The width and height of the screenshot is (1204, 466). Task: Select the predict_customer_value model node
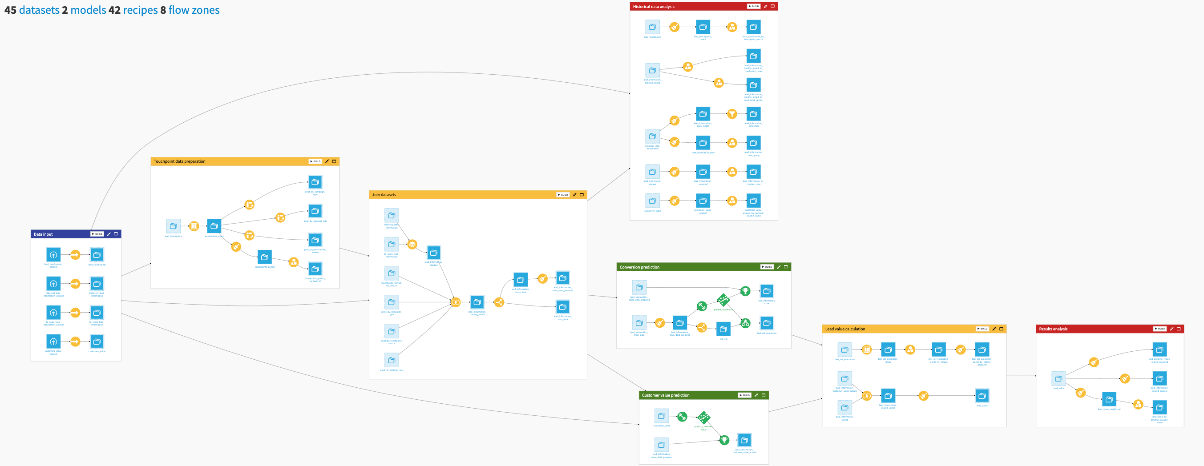click(703, 418)
